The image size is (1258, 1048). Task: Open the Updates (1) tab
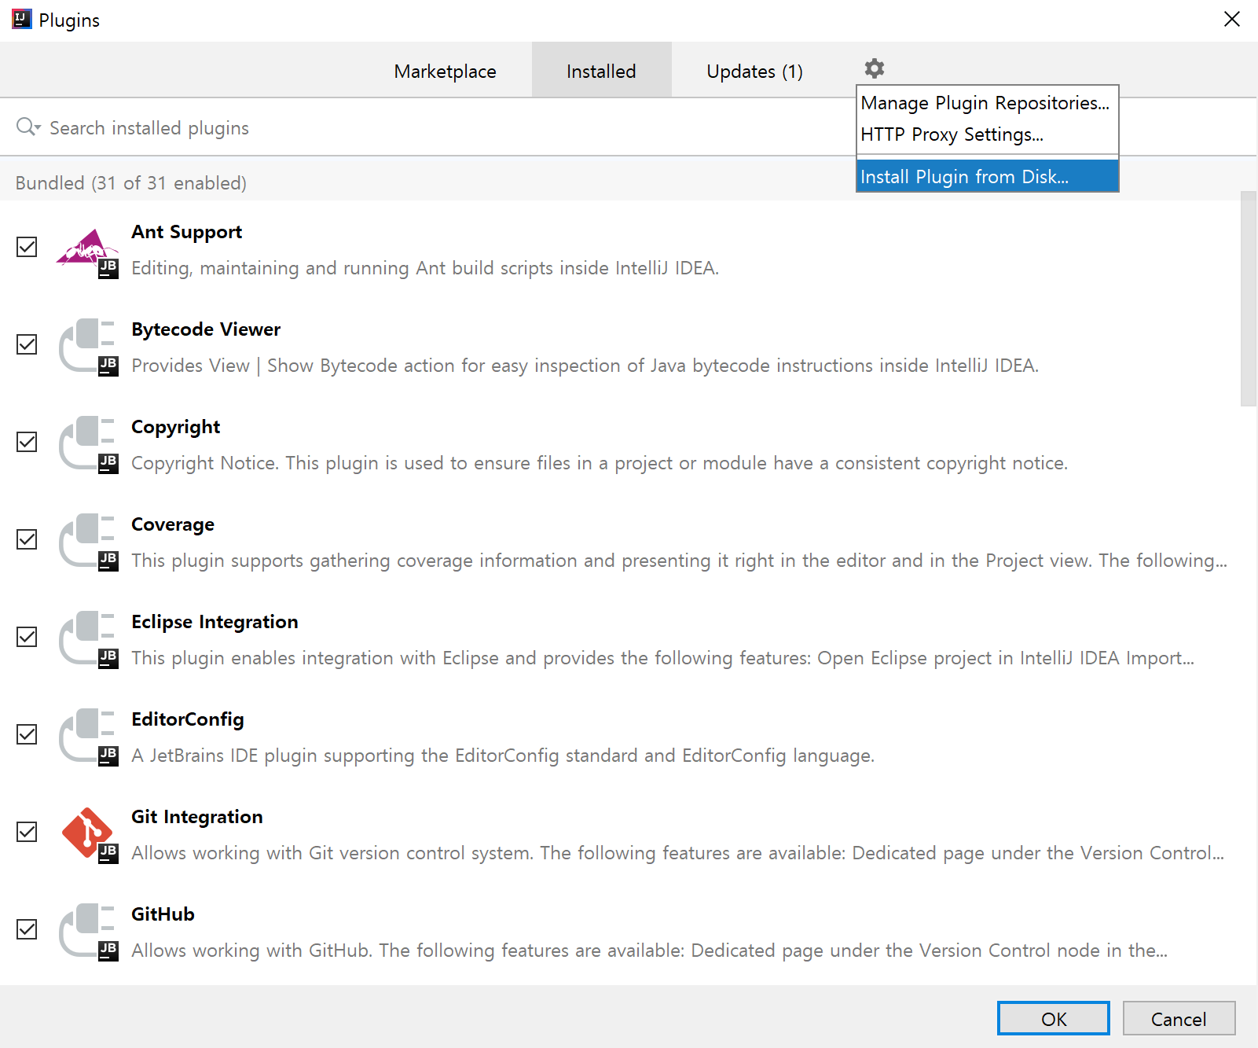(754, 71)
